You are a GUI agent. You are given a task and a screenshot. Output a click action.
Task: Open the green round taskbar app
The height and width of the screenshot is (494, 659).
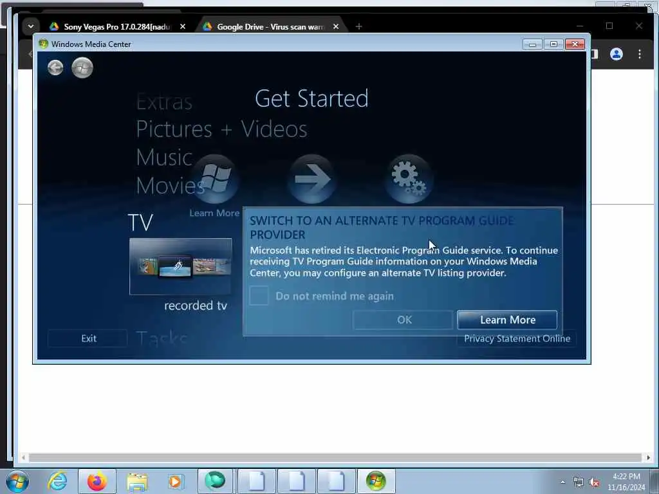[215, 481]
